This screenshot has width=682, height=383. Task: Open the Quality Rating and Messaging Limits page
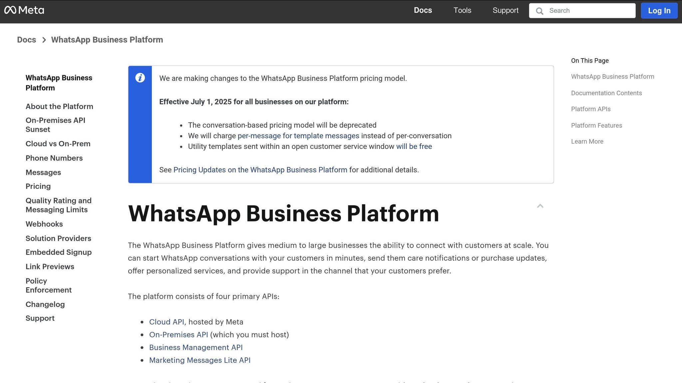(x=58, y=205)
